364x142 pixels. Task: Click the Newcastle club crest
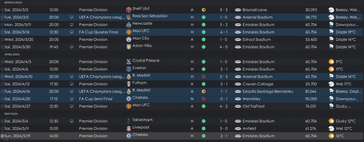coord(129,25)
